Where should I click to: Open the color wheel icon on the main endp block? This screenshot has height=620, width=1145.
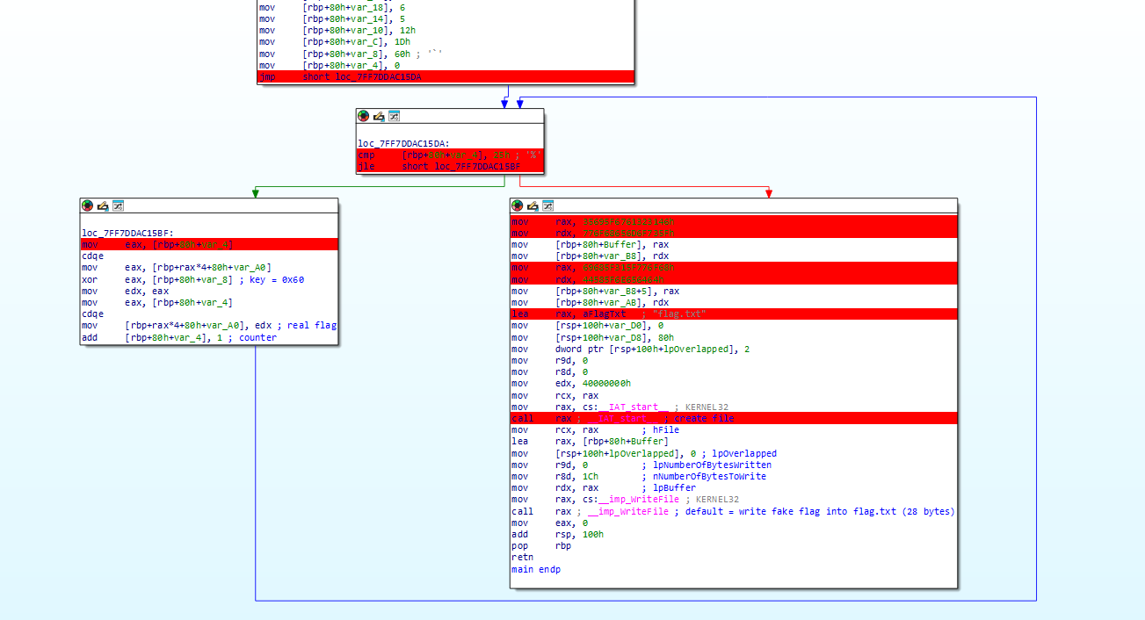[x=517, y=205]
